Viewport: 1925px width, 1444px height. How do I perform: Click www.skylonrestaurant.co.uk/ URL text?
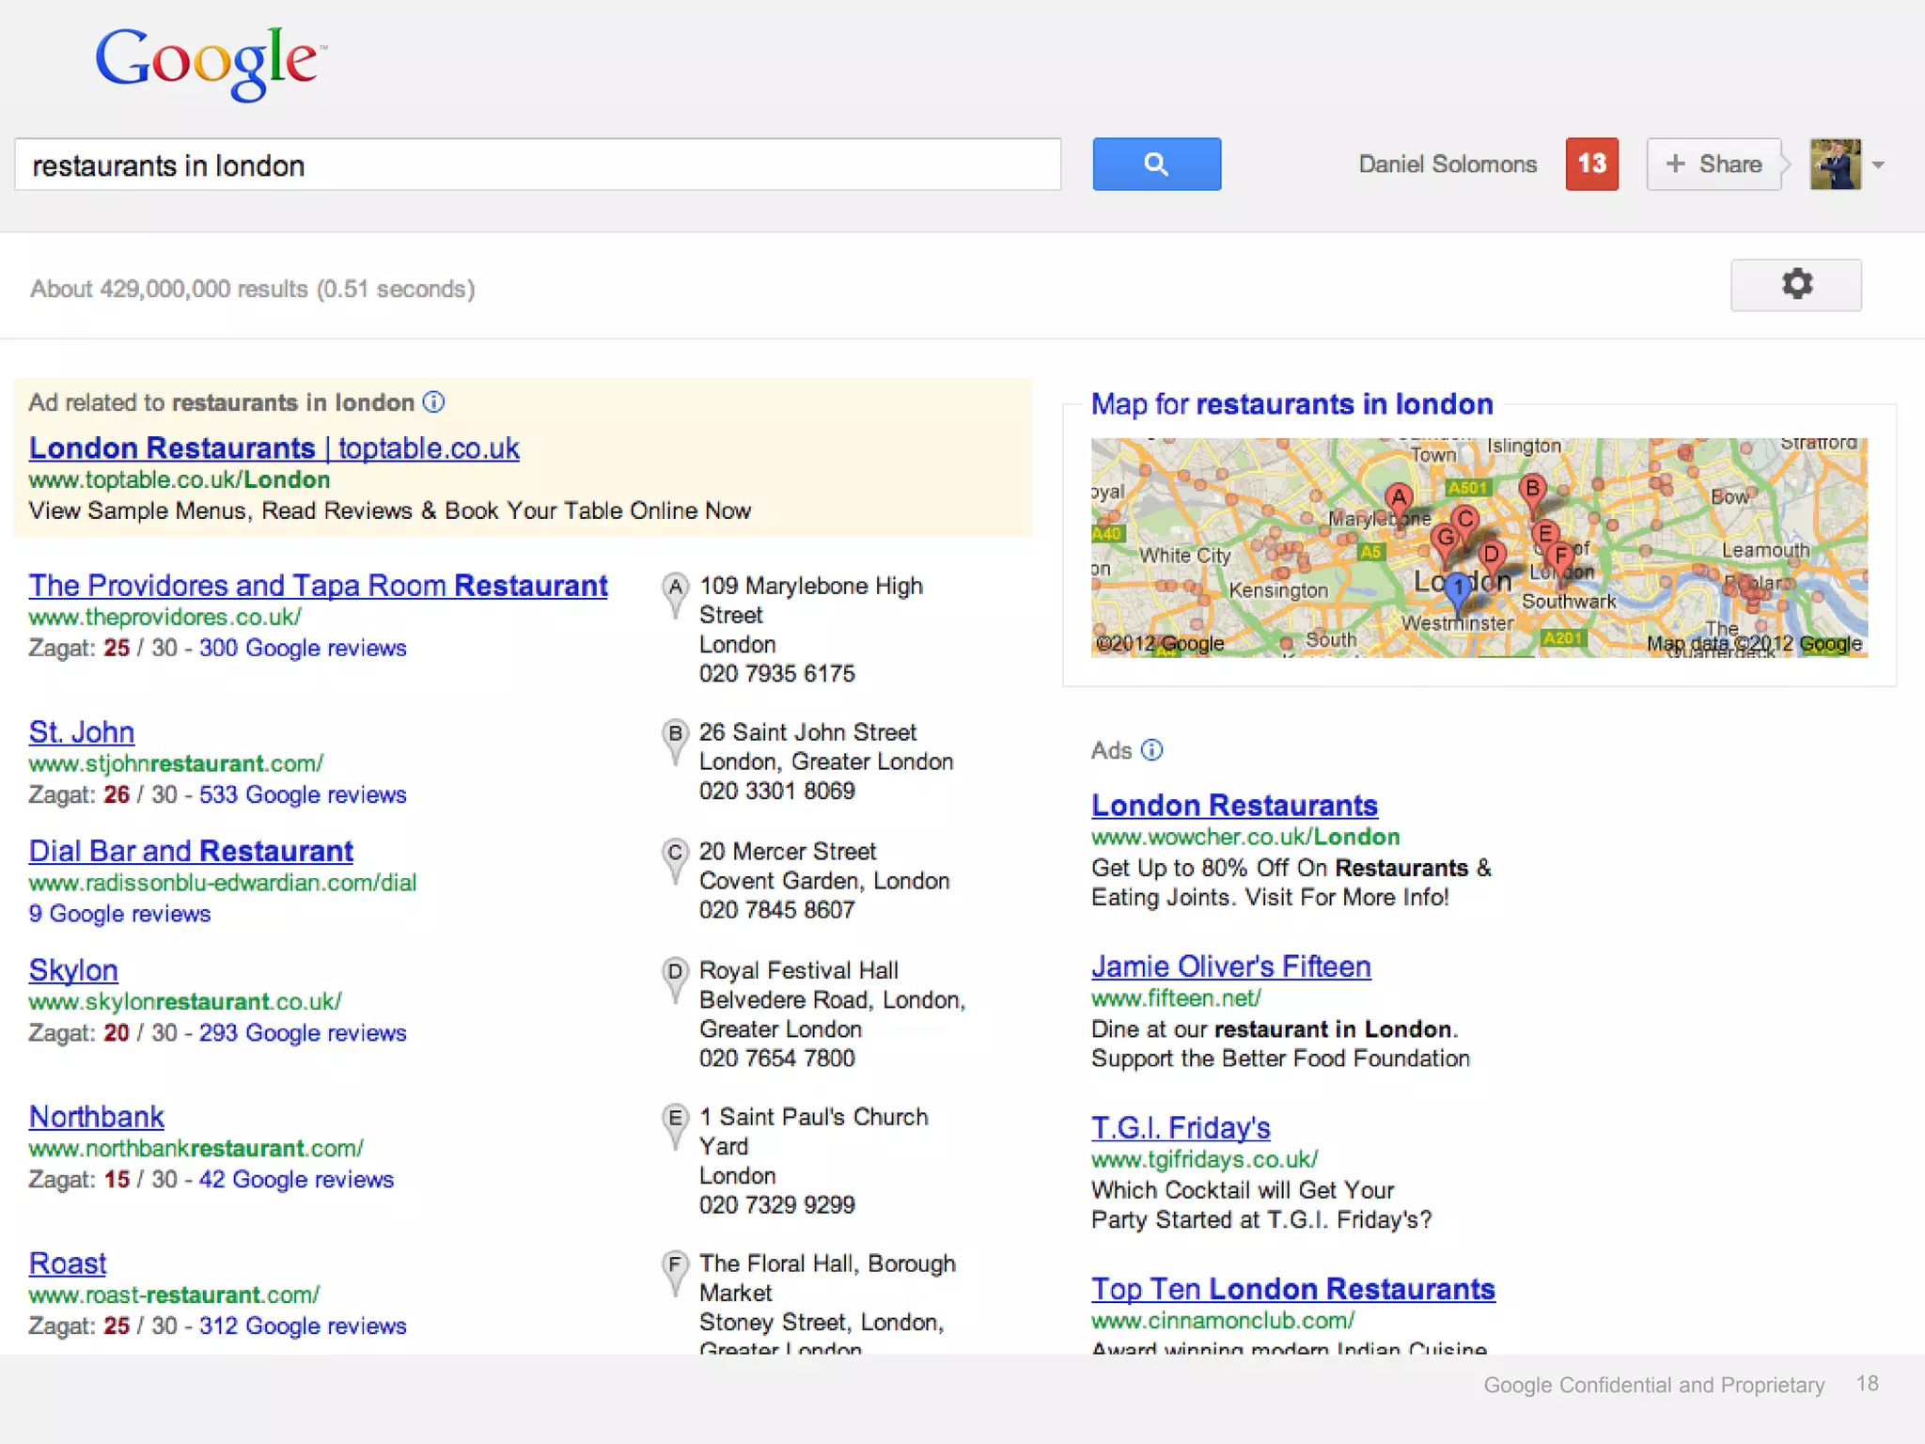point(185,1002)
